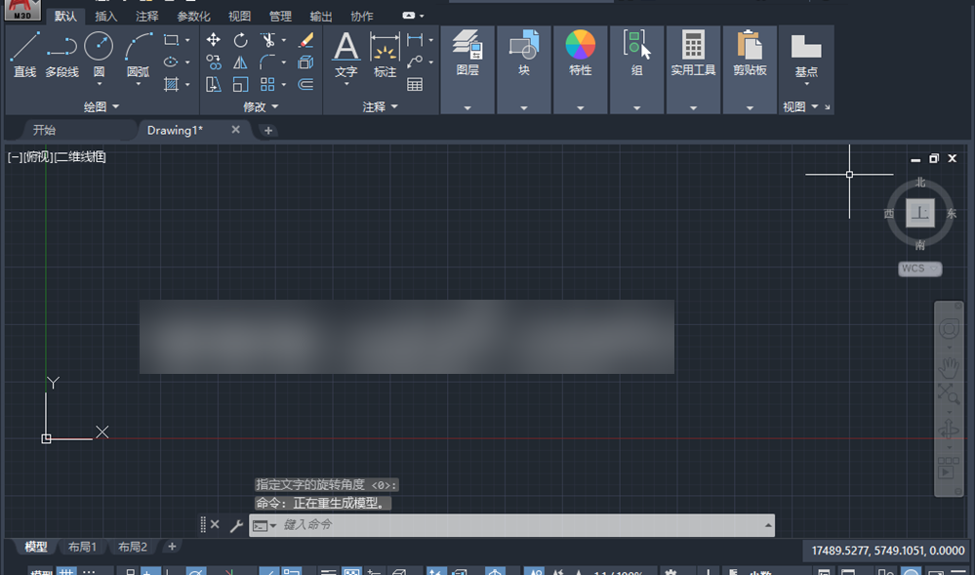Open the Properties (特性) panel
Image resolution: width=975 pixels, height=575 pixels.
(580, 69)
